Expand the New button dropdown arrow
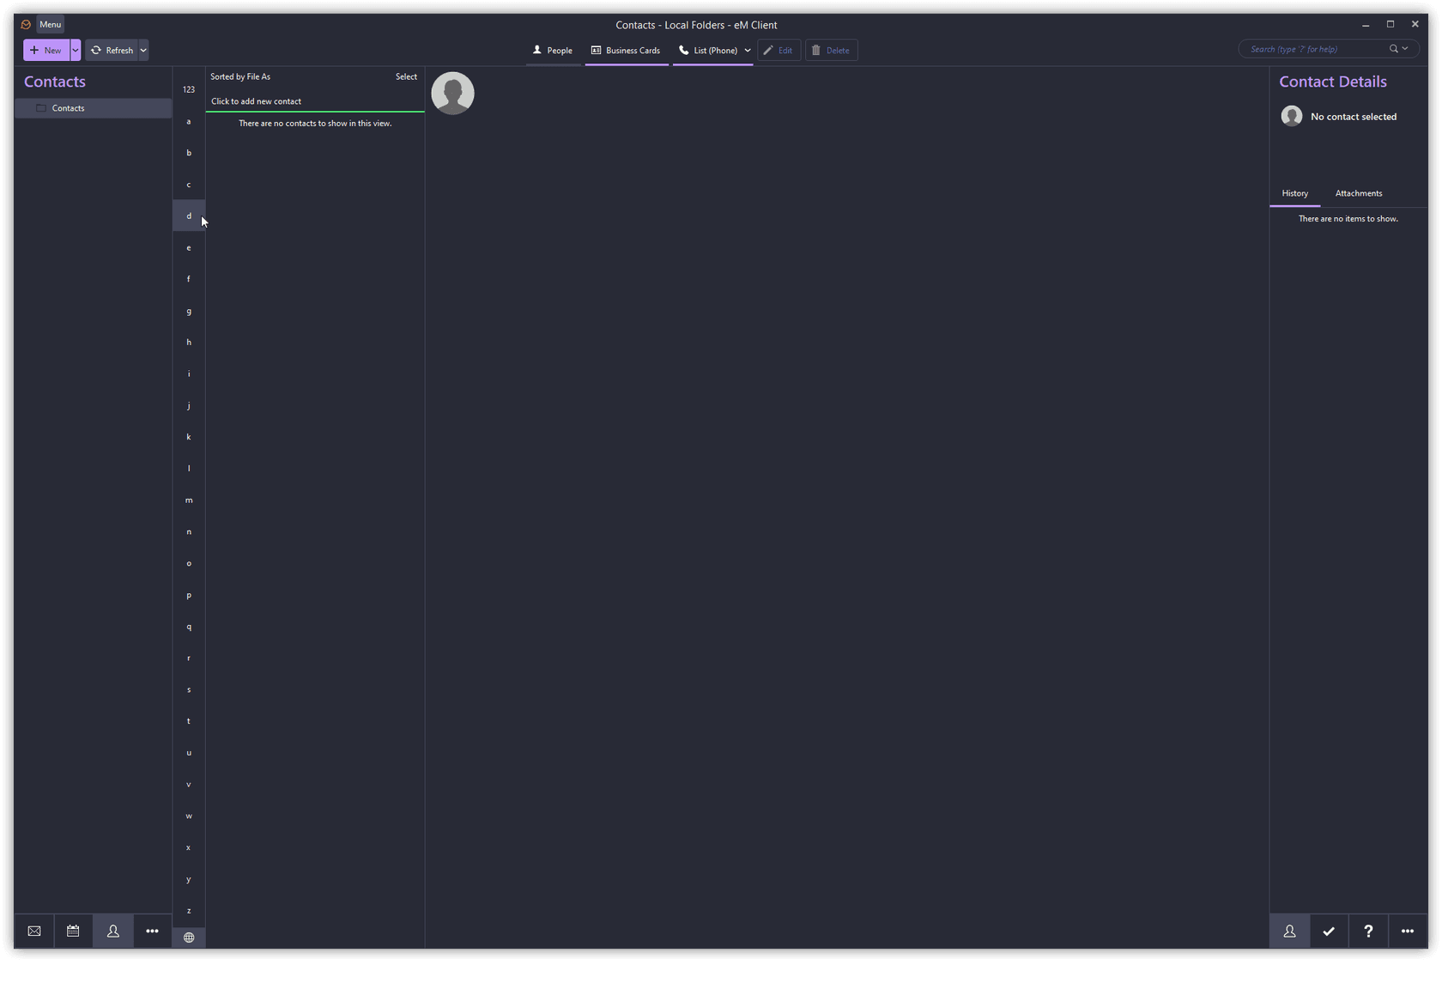The image size is (1442, 983). coord(76,51)
